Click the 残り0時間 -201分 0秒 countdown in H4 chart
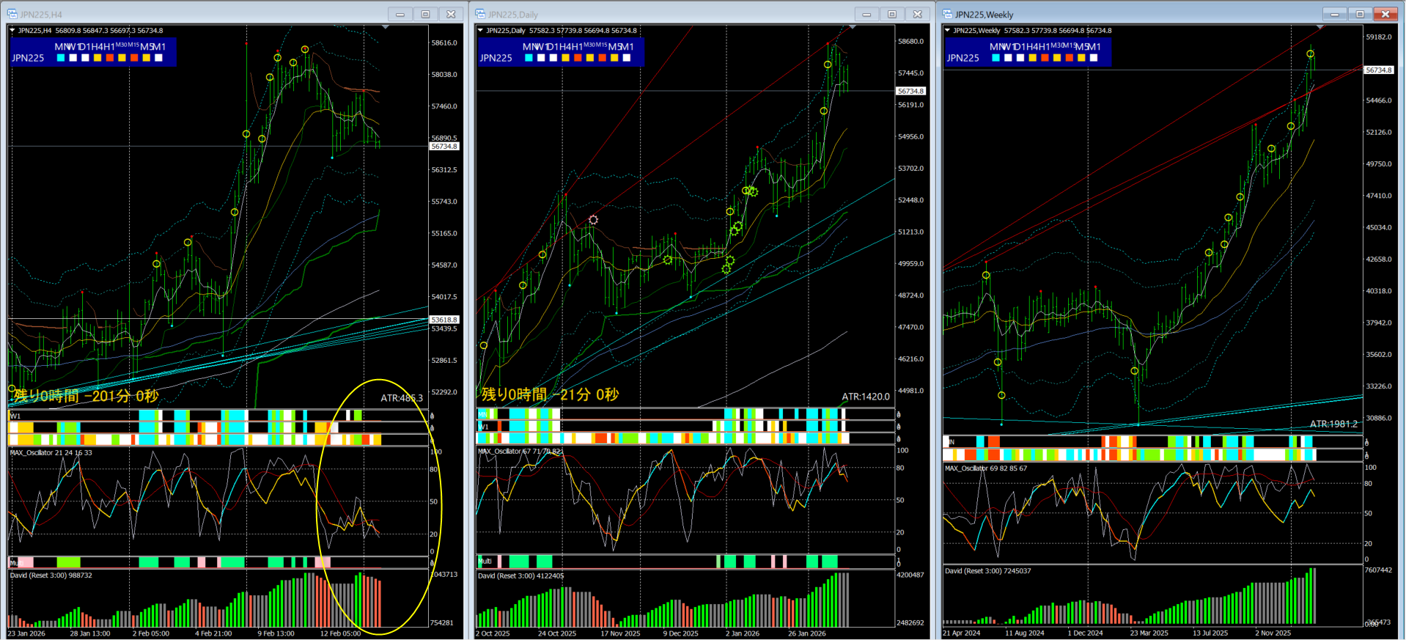 click(86, 396)
